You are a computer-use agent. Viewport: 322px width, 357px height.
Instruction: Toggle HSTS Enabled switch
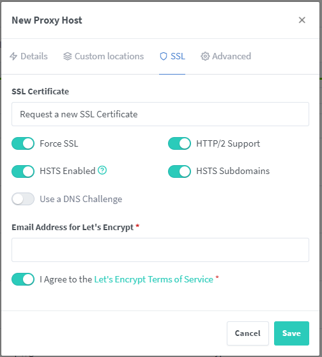(23, 171)
